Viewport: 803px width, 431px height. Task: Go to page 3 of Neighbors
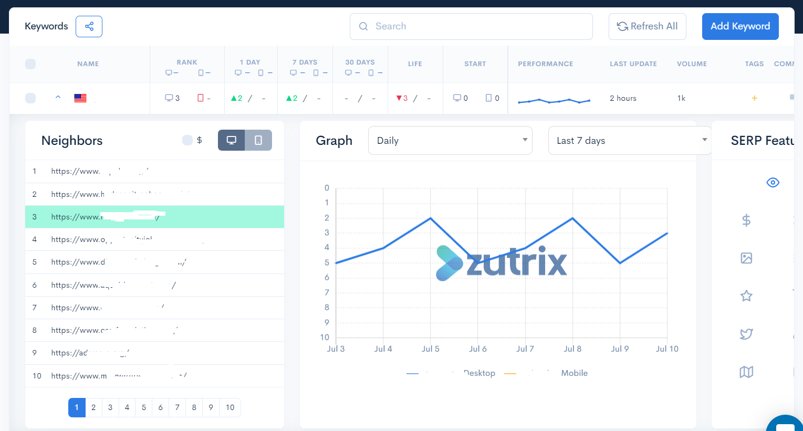[110, 407]
